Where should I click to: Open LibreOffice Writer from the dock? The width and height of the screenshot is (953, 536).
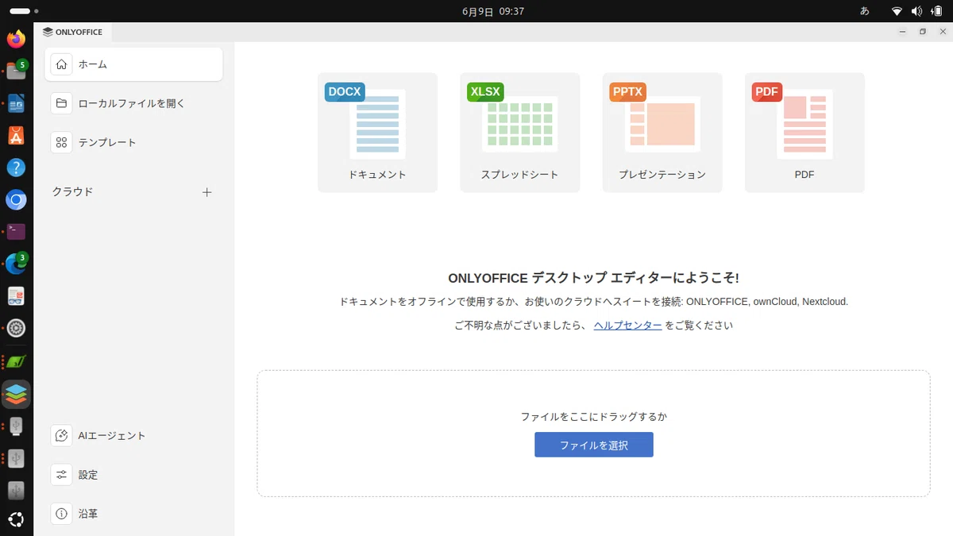click(16, 103)
